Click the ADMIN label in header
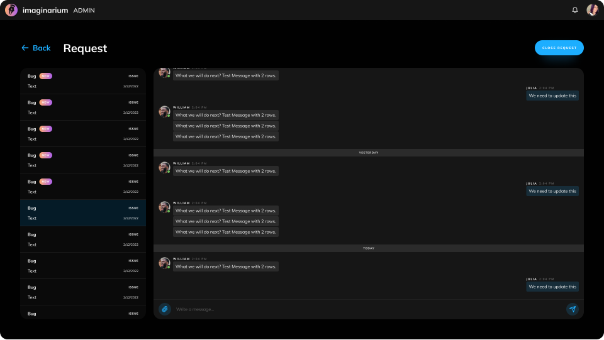 (x=84, y=11)
